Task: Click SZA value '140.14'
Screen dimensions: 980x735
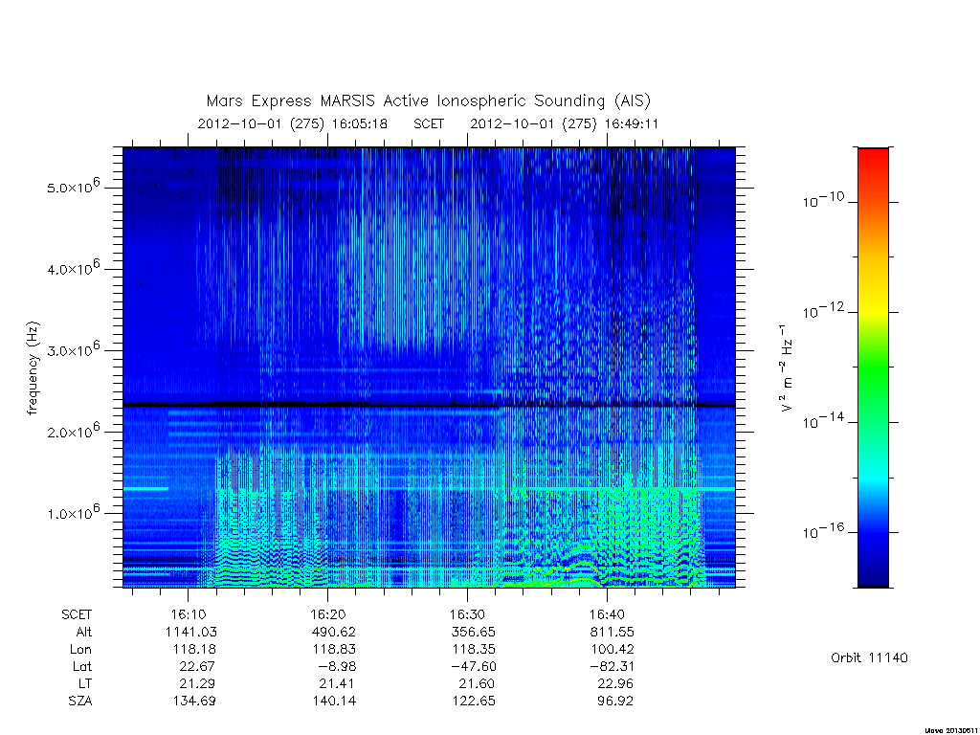Action: 334,702
